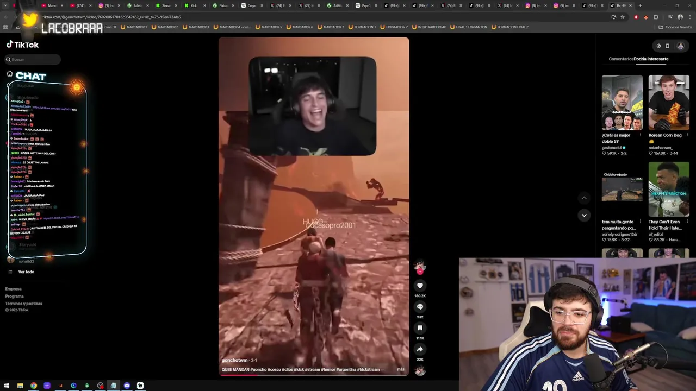Viewport: 696px width, 391px height.
Task: Open Todos los favoritos folder
Action: coord(675,27)
